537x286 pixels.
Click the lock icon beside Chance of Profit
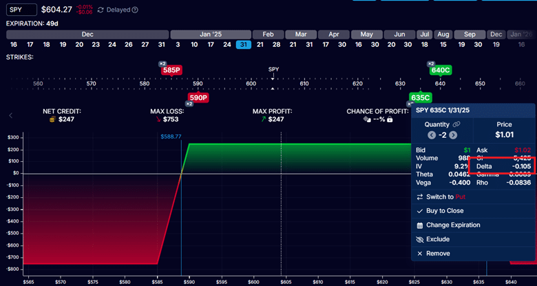[390, 119]
